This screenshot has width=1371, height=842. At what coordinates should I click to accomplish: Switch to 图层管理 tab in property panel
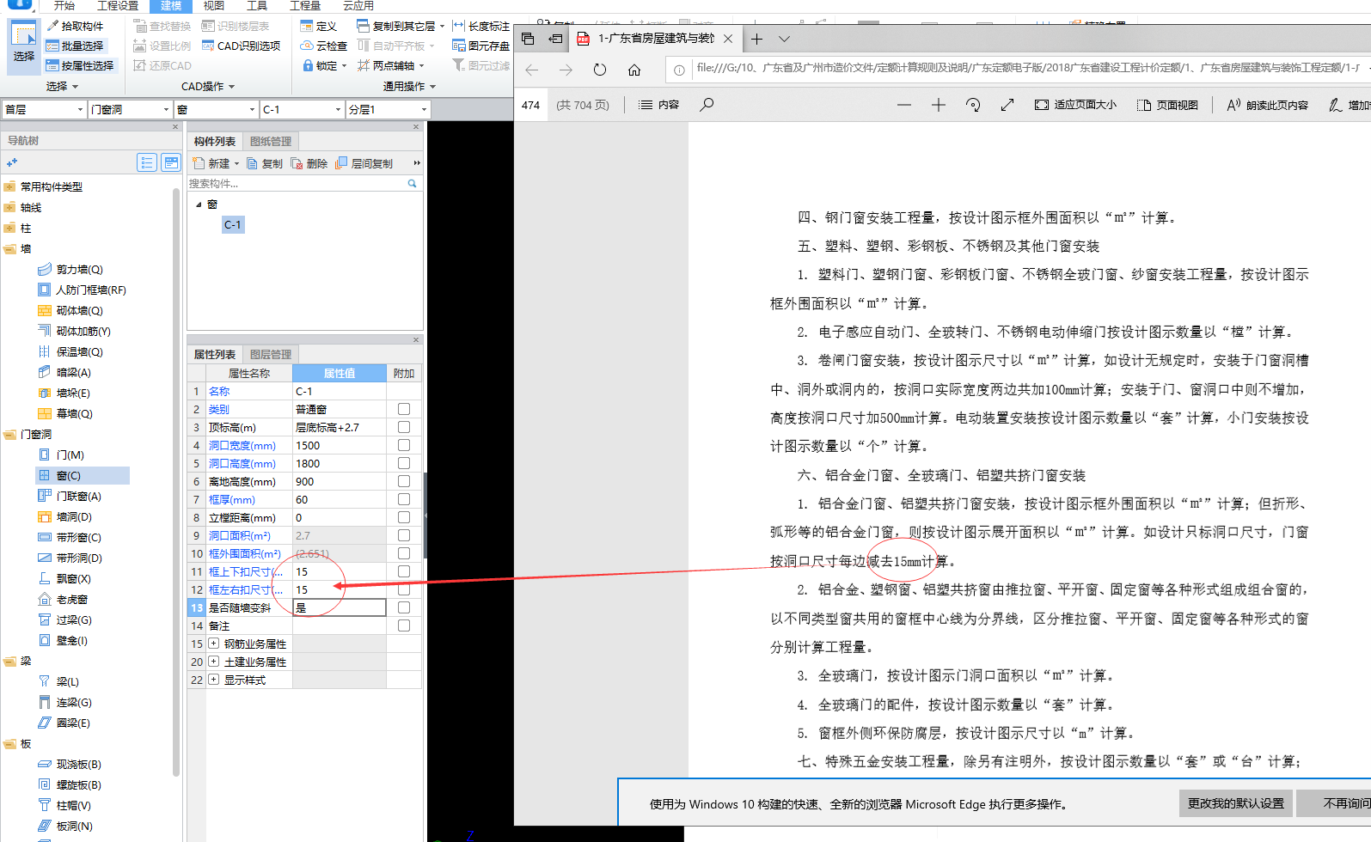(x=271, y=354)
